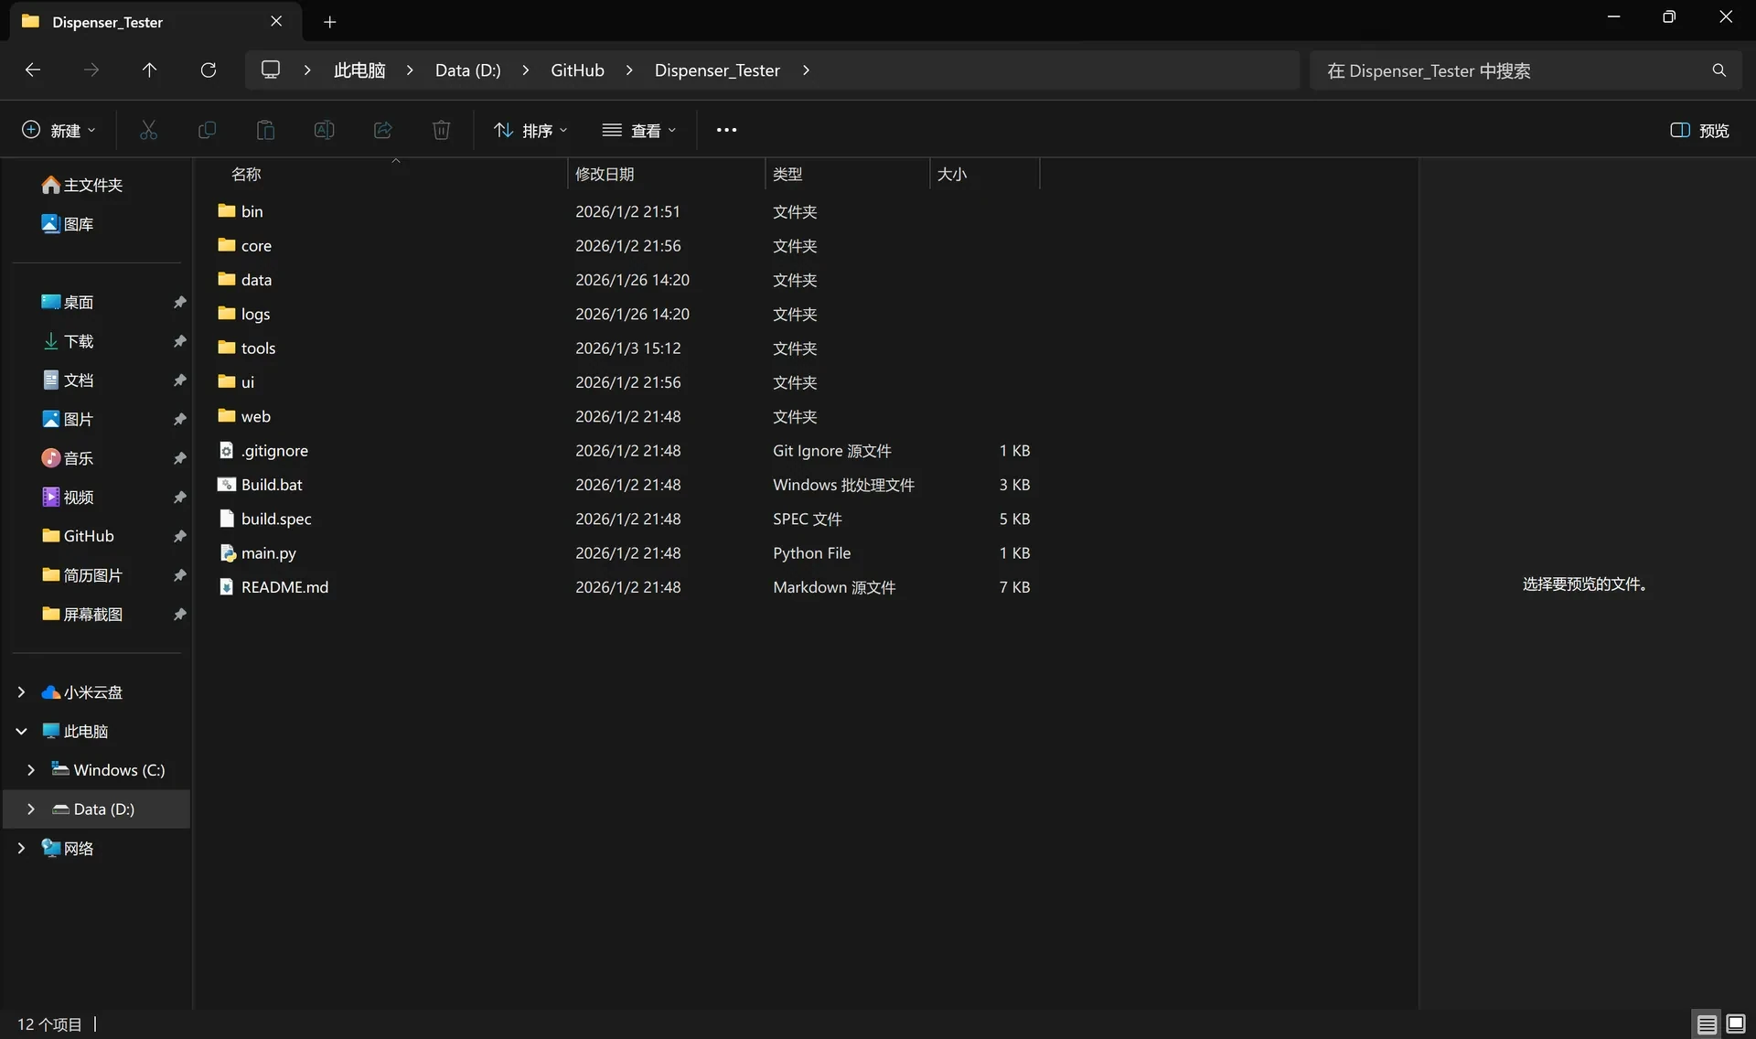Click the Share icon in toolbar

tap(382, 130)
